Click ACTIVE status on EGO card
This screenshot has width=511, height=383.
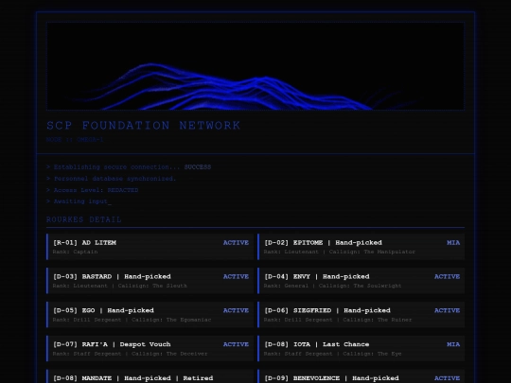236,310
